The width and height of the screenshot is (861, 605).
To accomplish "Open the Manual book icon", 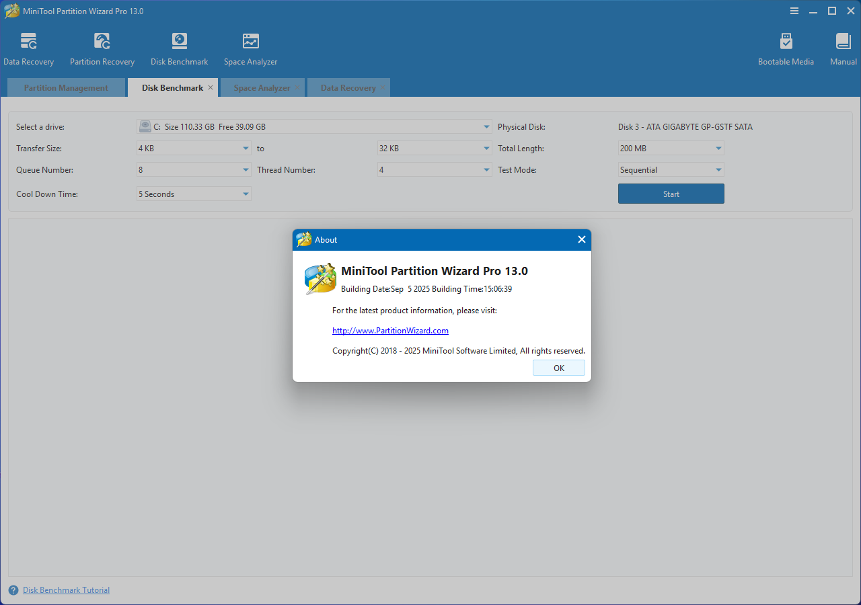I will (x=844, y=49).
